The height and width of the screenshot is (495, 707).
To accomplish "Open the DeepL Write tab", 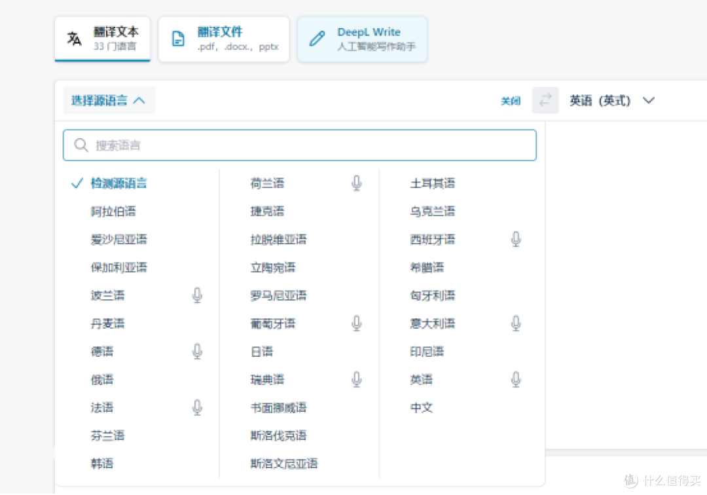I will coord(362,39).
